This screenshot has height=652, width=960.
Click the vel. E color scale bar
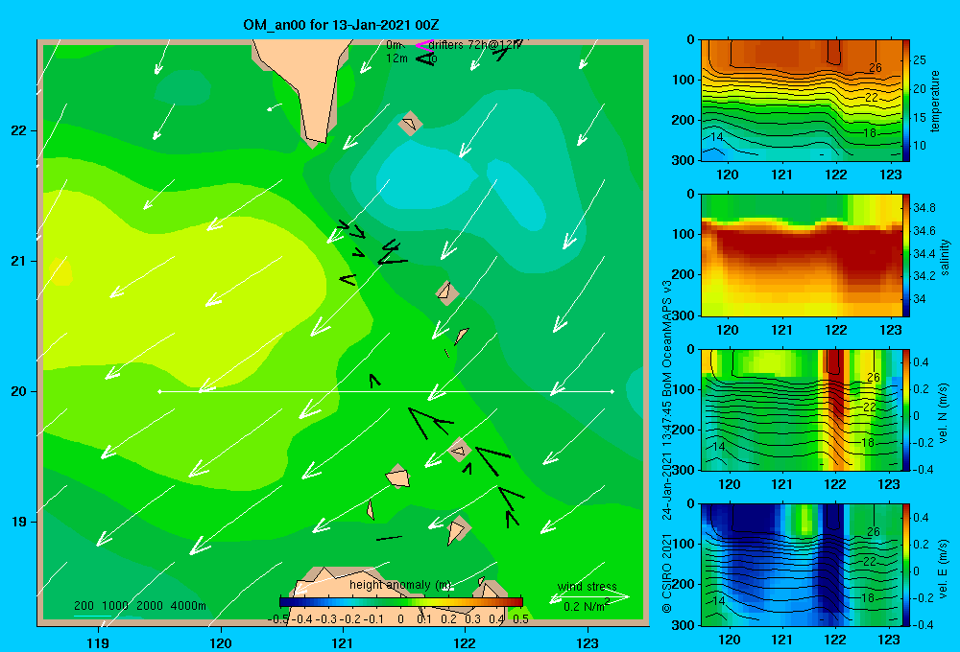(x=906, y=565)
